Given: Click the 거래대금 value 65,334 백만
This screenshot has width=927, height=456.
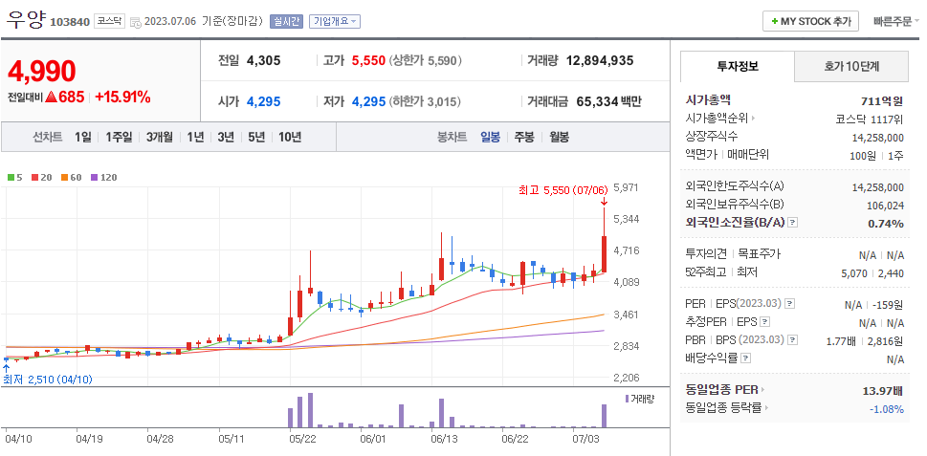Looking at the screenshot, I should [x=608, y=101].
